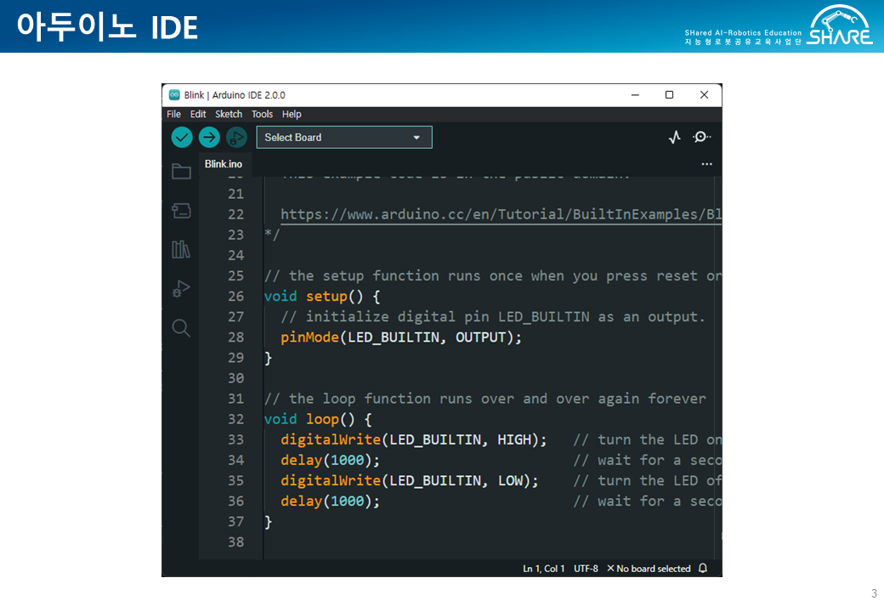Follow the arduino.cc tutorial link
Viewport: 884px width, 612px height.
pyautogui.click(x=501, y=215)
